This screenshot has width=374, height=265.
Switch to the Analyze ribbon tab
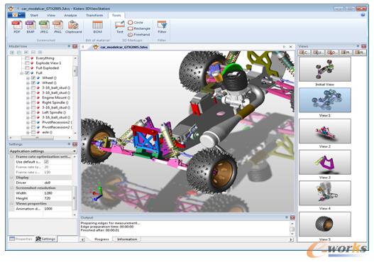(x=70, y=16)
